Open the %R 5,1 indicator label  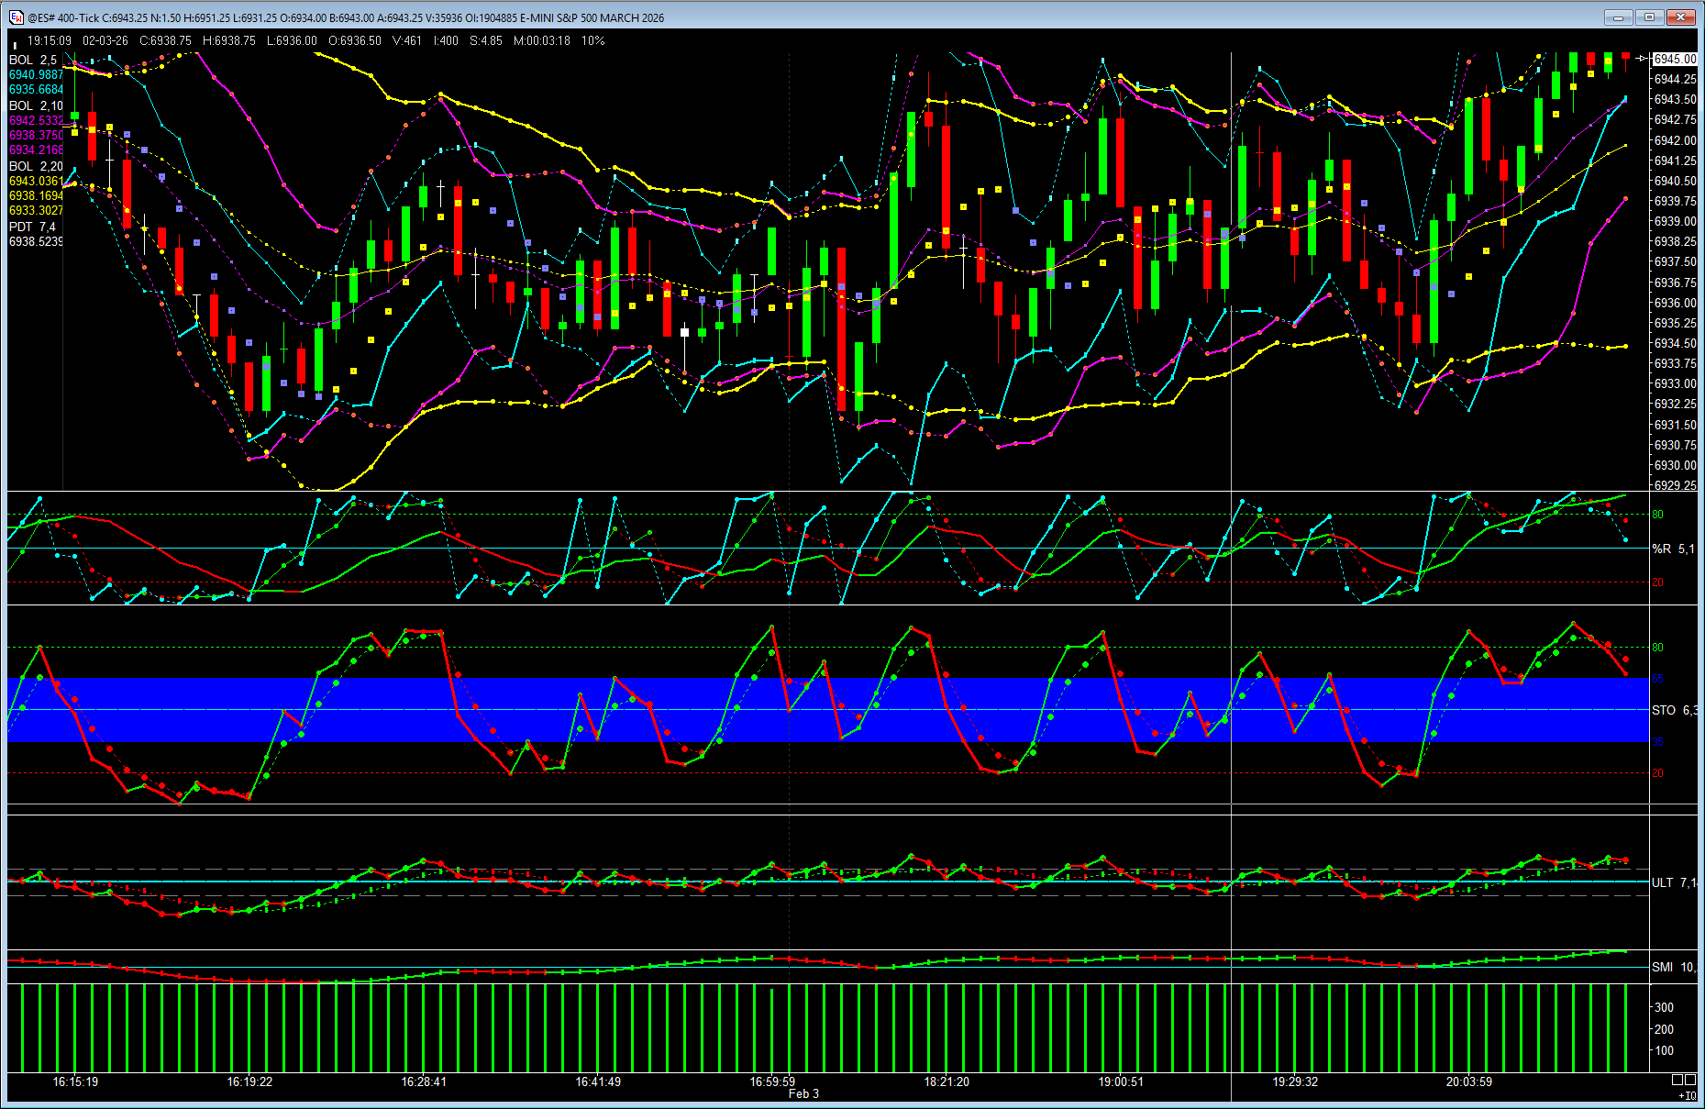[1674, 549]
